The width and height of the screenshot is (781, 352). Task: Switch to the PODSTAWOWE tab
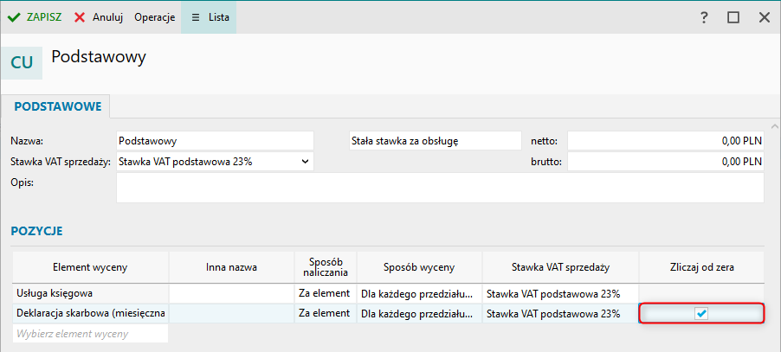pos(58,106)
